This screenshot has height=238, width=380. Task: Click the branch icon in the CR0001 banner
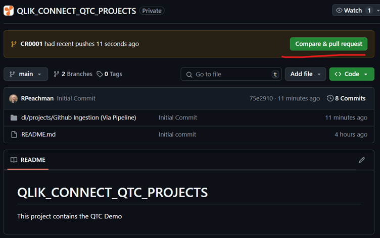pyautogui.click(x=14, y=44)
